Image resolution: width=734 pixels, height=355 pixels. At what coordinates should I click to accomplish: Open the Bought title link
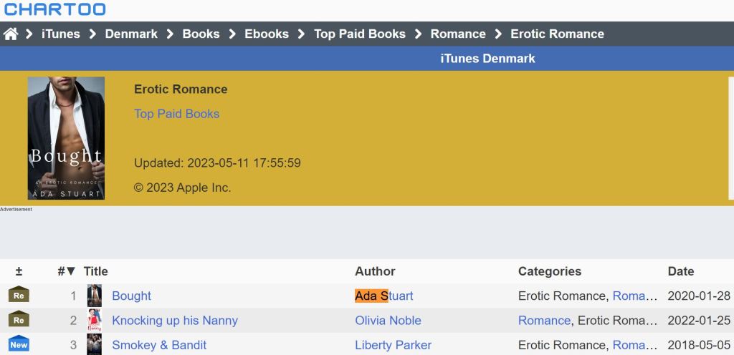point(131,296)
